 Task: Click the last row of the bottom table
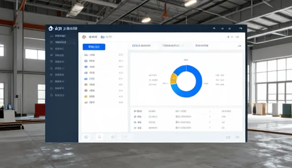(186, 128)
